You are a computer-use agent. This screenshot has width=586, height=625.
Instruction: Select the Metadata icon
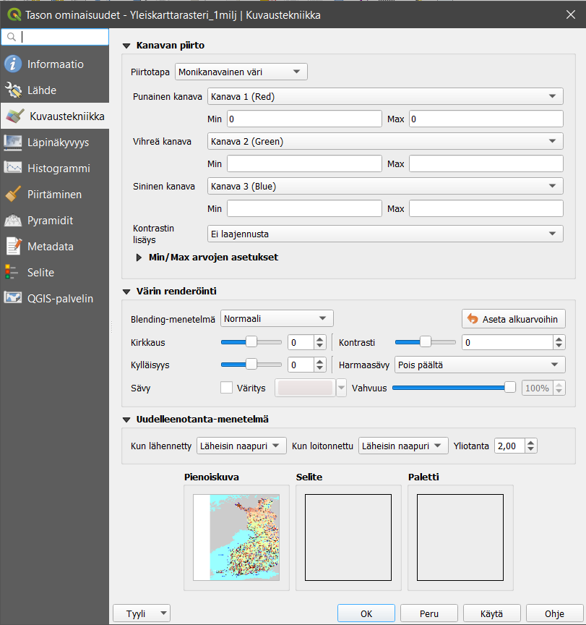pyautogui.click(x=13, y=247)
